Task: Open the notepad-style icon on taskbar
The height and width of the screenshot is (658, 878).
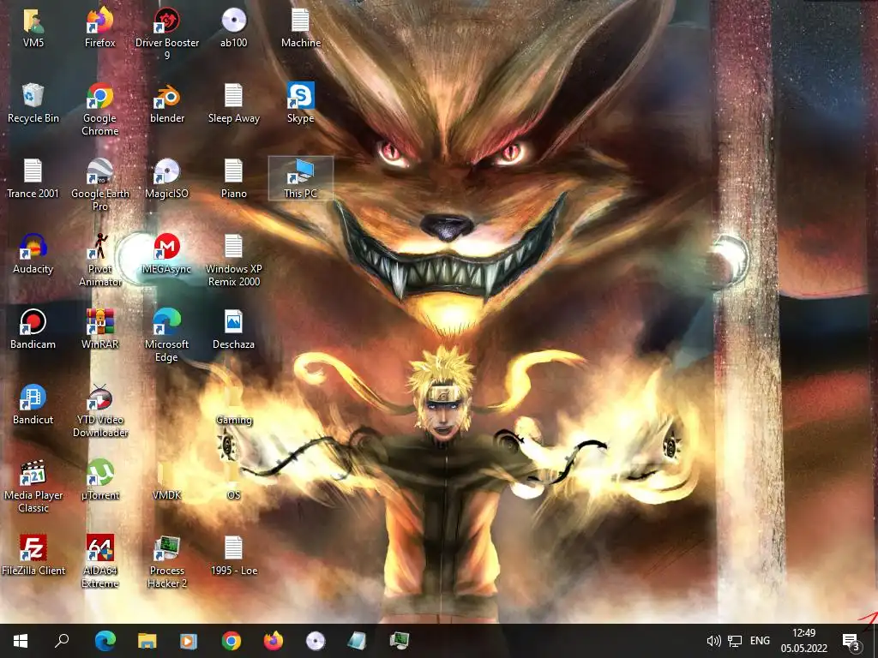Action: coord(357,641)
